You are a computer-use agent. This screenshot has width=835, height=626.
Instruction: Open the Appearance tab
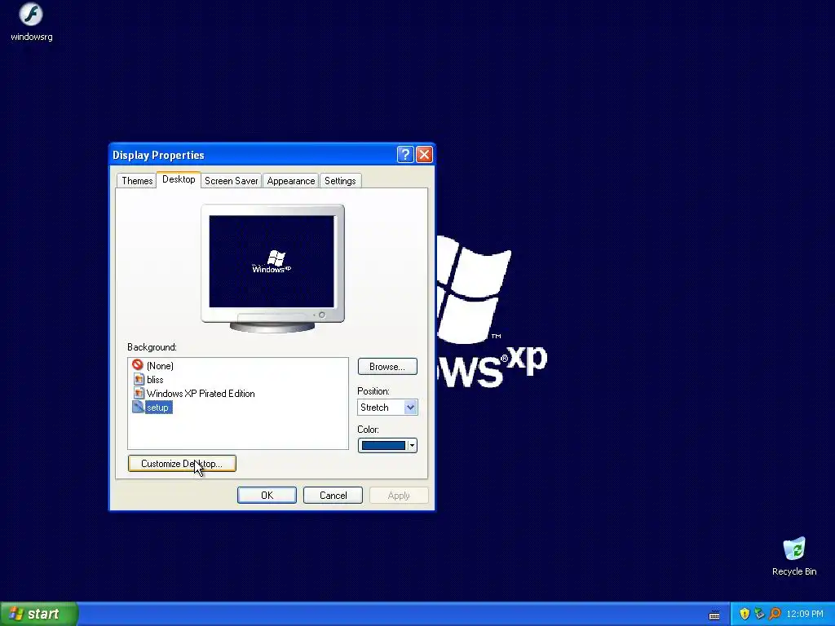tap(291, 180)
